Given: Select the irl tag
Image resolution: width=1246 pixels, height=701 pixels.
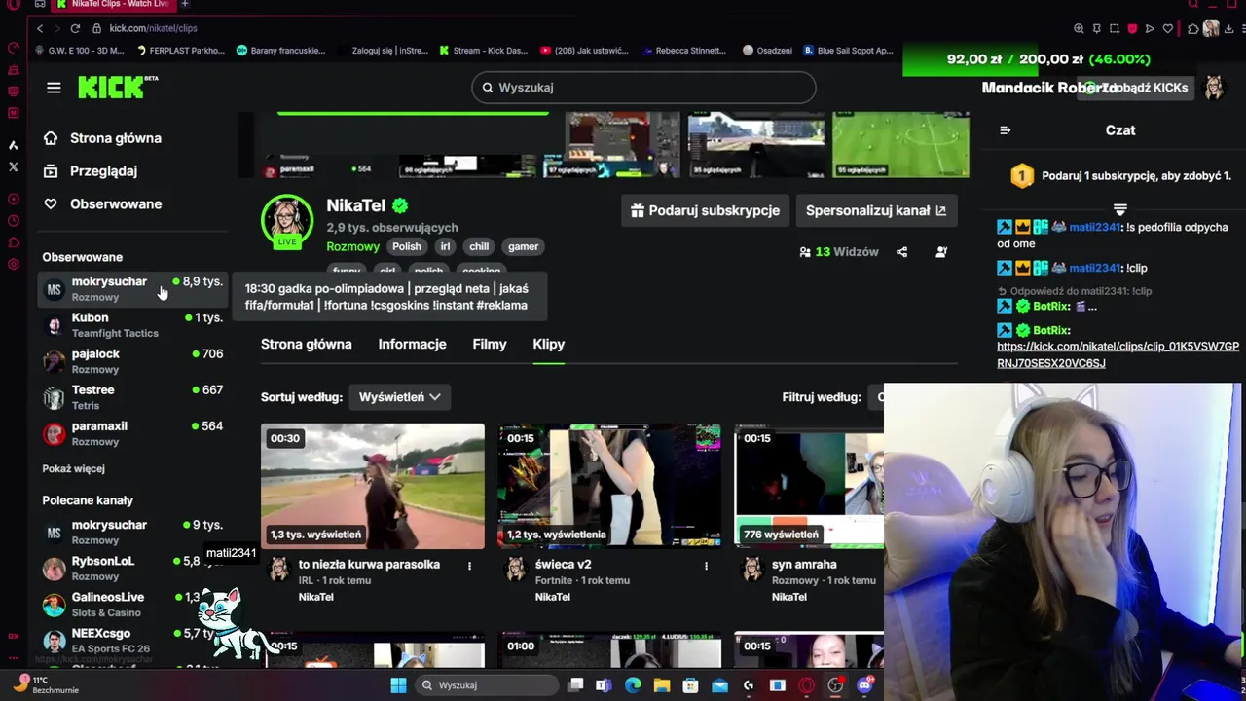Looking at the screenshot, I should [x=445, y=246].
